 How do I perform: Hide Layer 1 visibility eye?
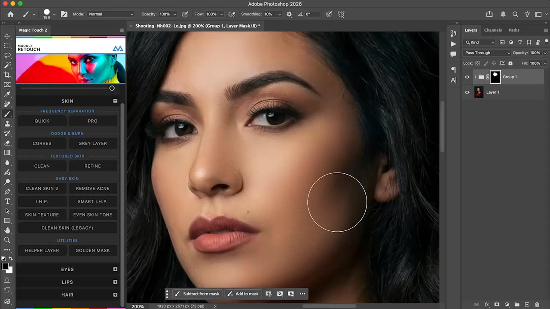coord(467,92)
